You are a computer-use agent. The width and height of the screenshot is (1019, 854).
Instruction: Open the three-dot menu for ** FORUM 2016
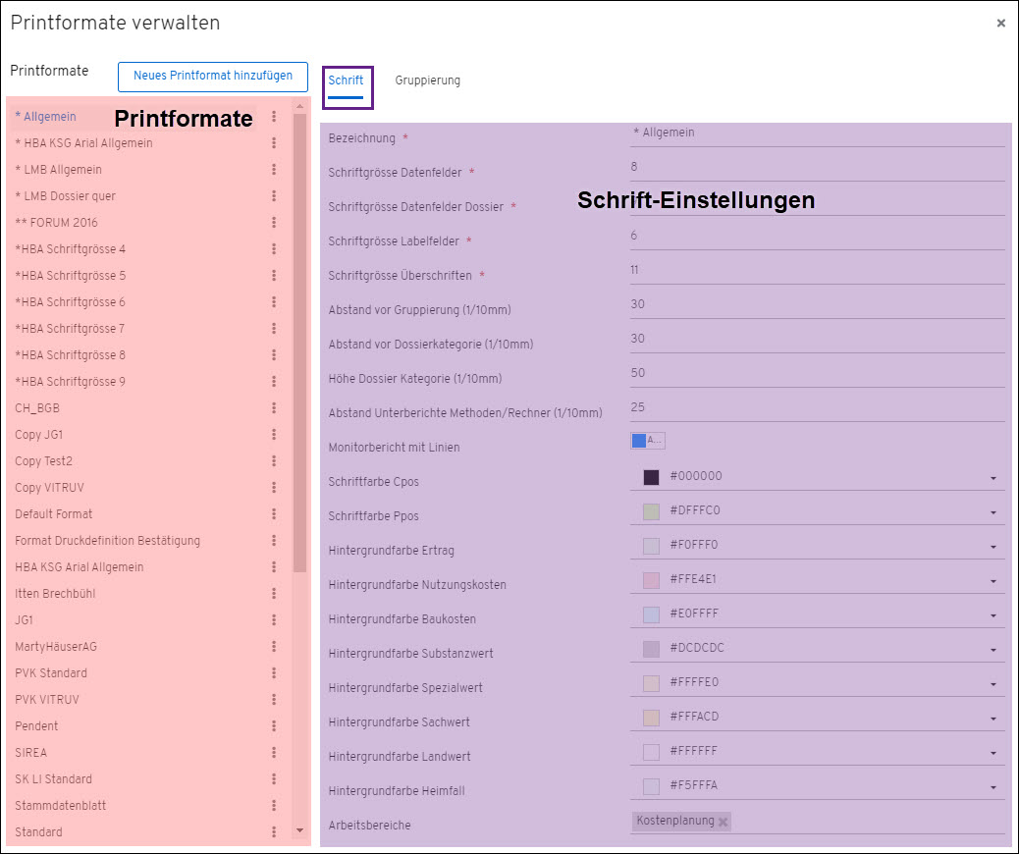click(274, 223)
